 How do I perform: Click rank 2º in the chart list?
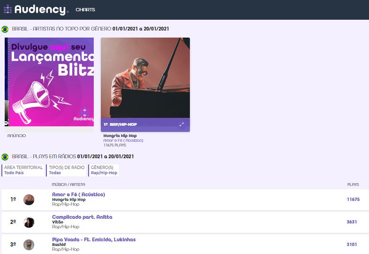13,222
